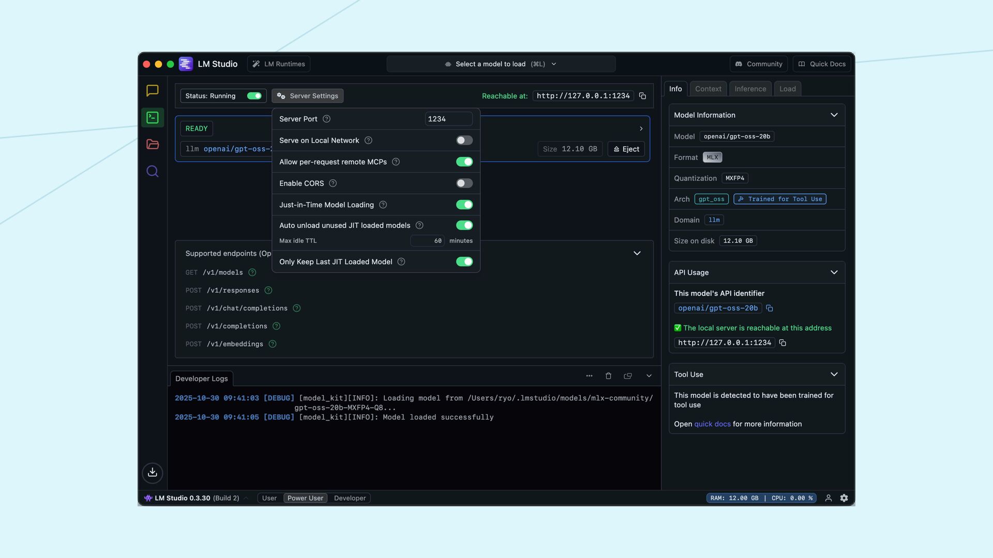Eject the loaded gpt-oss model

pyautogui.click(x=626, y=149)
